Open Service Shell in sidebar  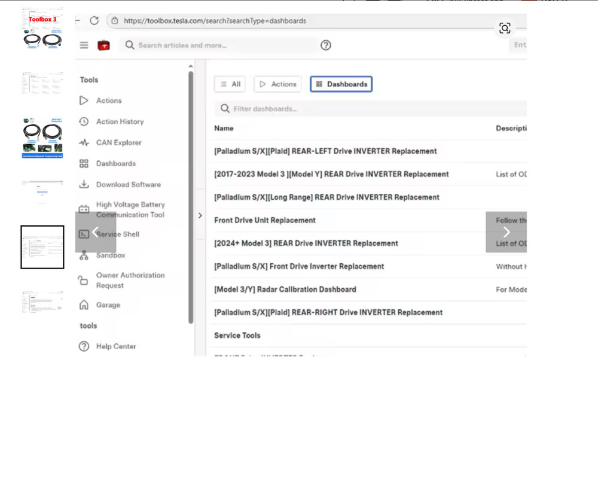point(117,234)
